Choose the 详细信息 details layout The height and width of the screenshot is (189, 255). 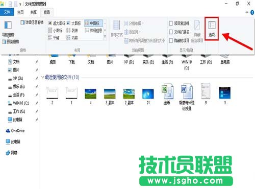[x=93, y=31]
